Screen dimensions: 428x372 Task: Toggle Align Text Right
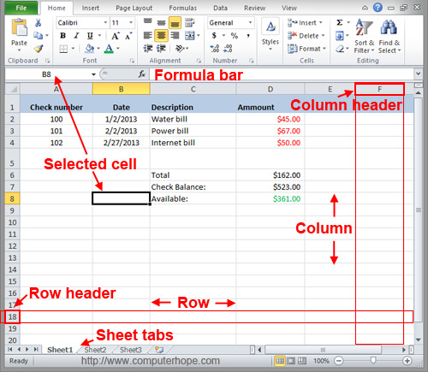click(x=175, y=36)
